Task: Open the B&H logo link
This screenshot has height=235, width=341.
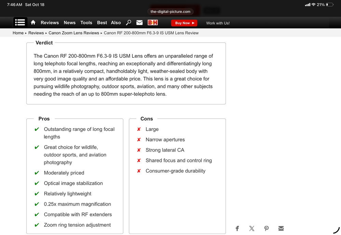Action: click(153, 23)
